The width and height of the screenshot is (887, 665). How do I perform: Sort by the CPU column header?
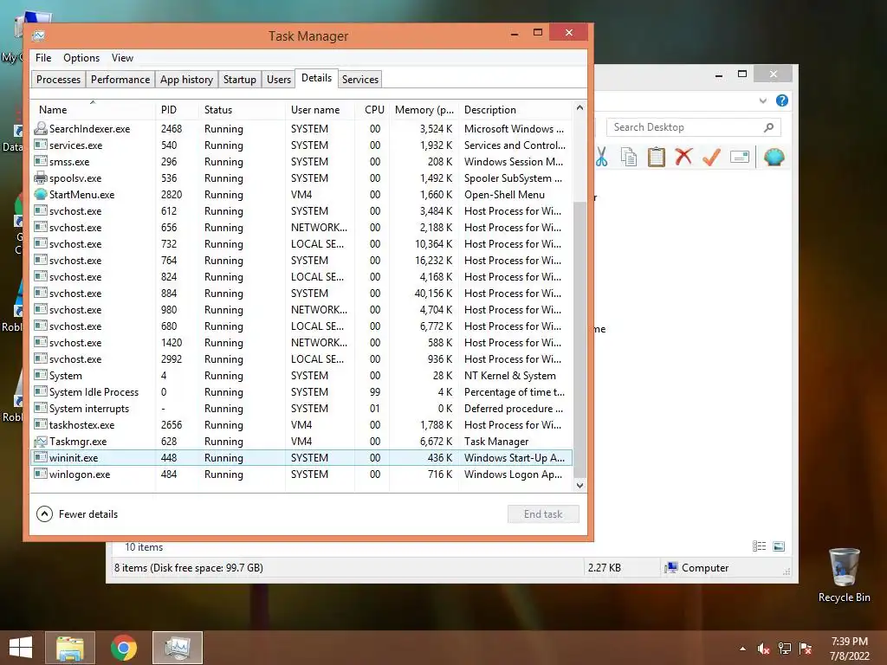click(372, 110)
